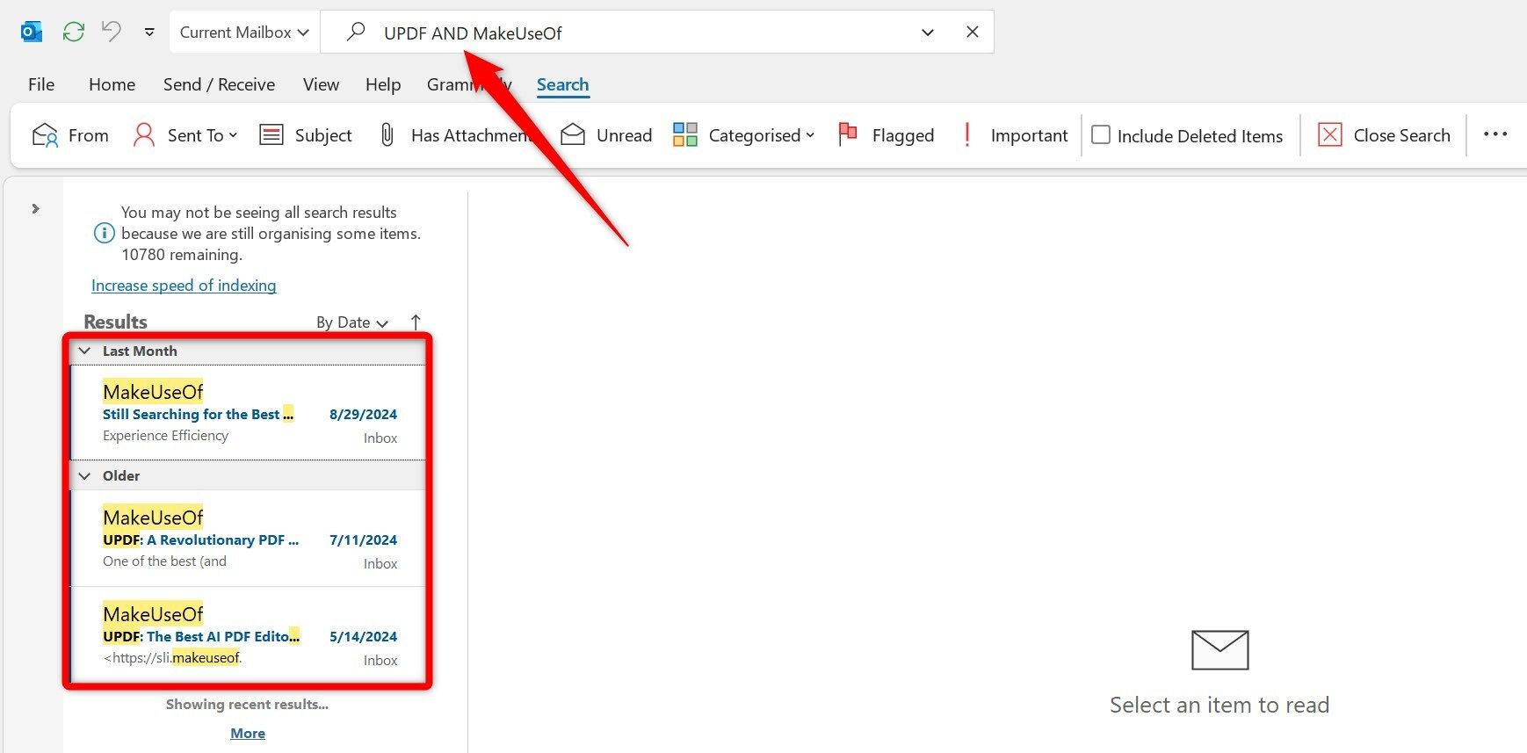
Task: Clear the search with the X icon
Action: pyautogui.click(x=972, y=32)
